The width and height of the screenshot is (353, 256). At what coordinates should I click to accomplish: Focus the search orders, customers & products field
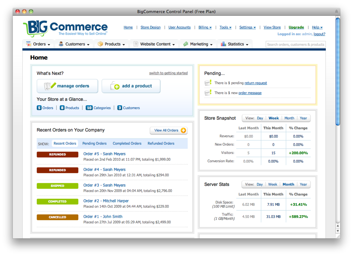click(x=295, y=45)
